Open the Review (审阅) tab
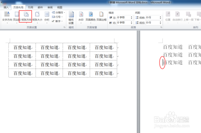201x133 pixels. pos(50,7)
